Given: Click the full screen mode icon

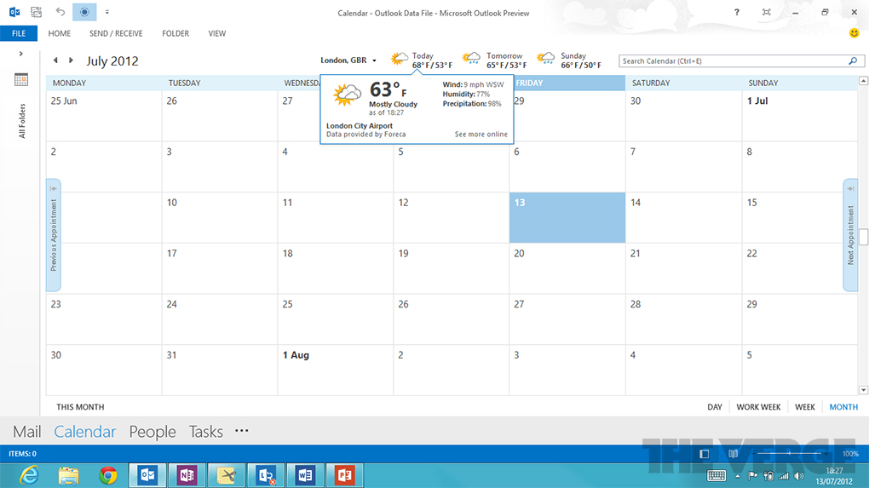Looking at the screenshot, I should click(767, 12).
